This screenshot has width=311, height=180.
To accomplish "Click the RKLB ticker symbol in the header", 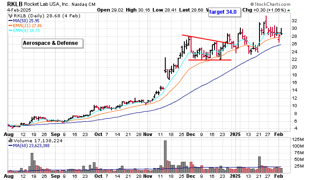I will pyautogui.click(x=15, y=4).
